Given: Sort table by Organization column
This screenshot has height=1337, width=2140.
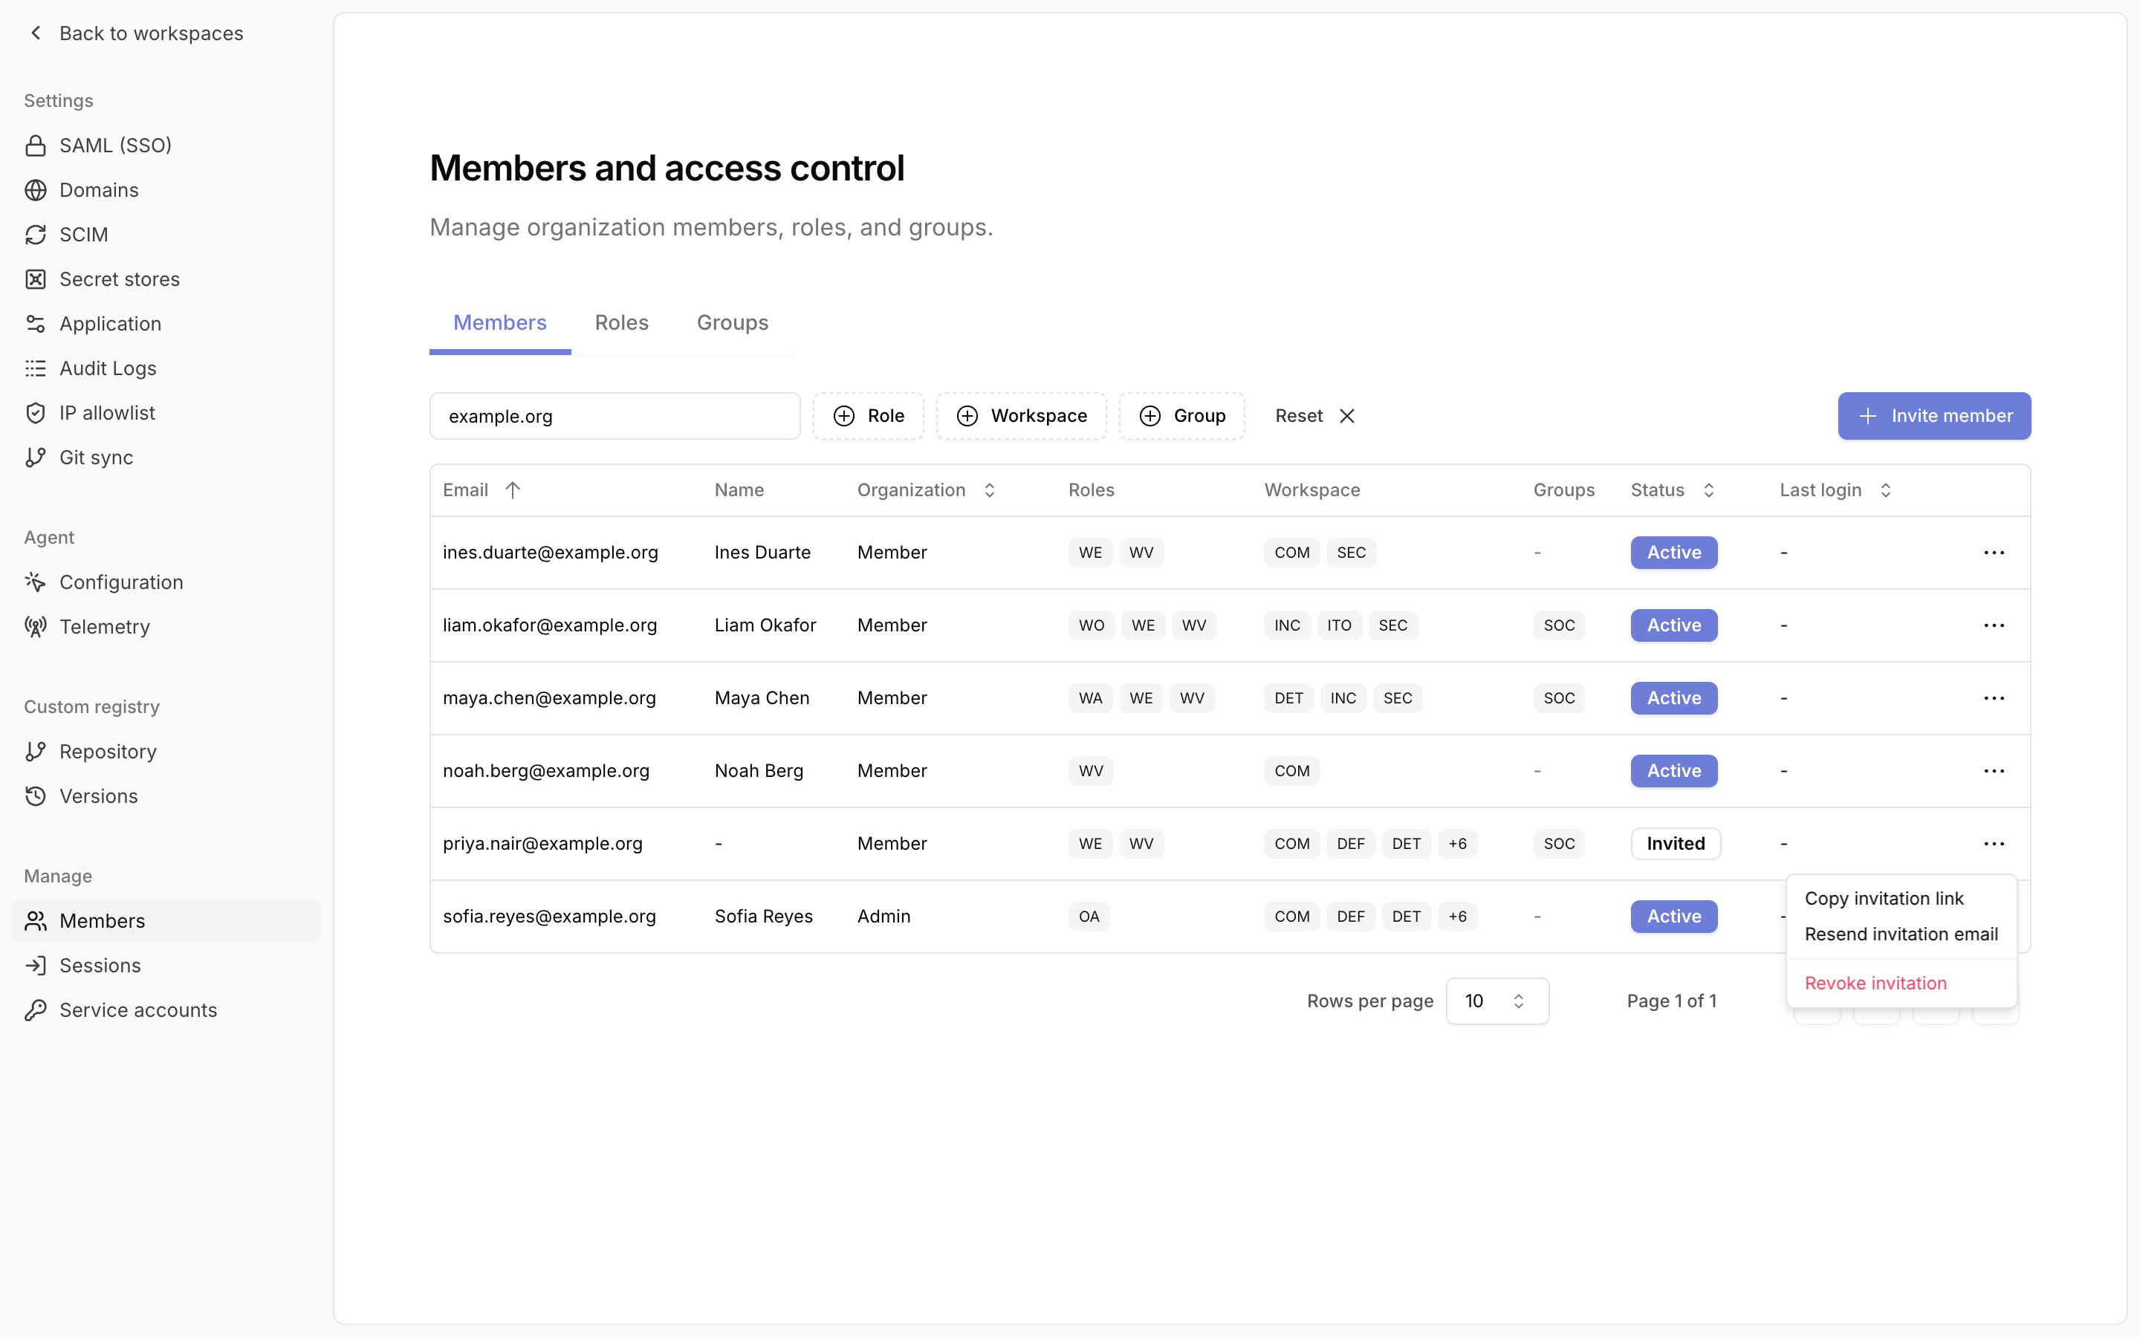Looking at the screenshot, I should coord(926,490).
